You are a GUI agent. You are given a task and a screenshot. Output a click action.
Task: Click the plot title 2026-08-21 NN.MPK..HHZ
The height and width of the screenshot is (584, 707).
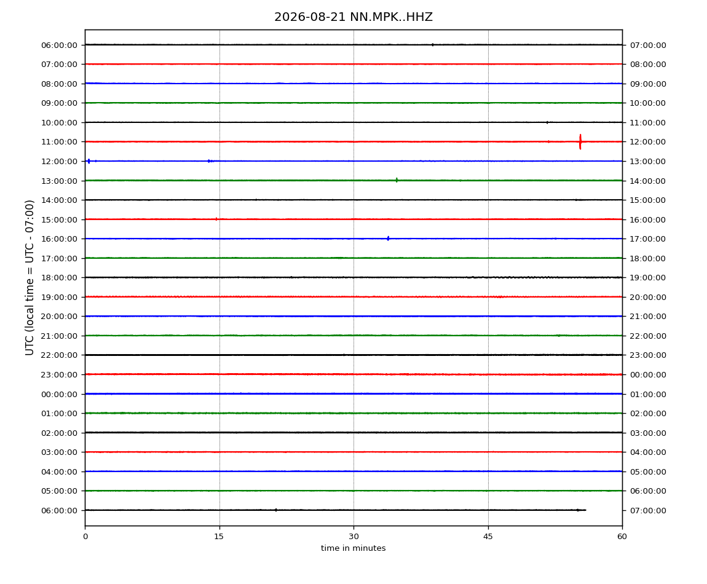pyautogui.click(x=353, y=17)
